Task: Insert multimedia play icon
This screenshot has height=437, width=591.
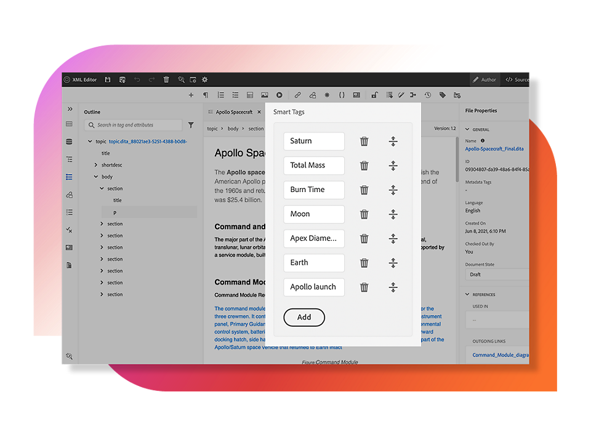Action: (x=279, y=95)
